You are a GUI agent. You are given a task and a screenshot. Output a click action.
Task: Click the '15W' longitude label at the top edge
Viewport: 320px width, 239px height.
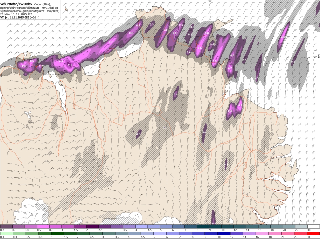(x=209, y=1)
